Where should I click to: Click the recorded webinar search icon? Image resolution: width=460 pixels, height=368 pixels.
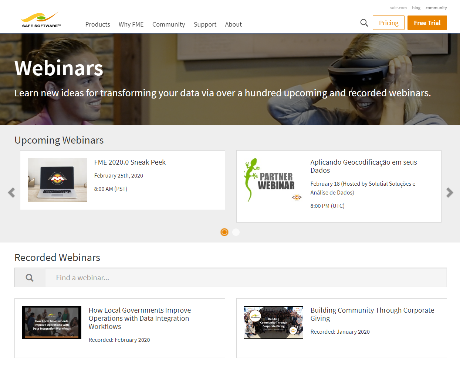[x=30, y=278]
